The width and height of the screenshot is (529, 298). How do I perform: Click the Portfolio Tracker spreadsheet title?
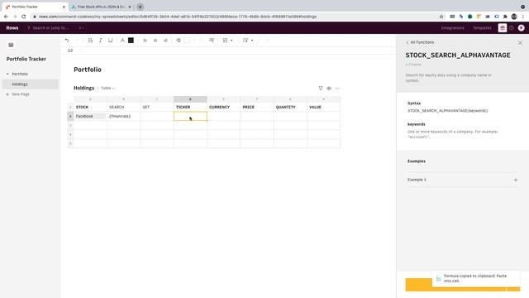(26, 59)
